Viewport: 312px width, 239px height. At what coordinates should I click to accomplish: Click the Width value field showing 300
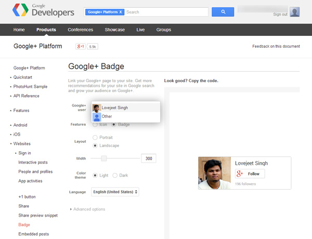click(x=149, y=158)
